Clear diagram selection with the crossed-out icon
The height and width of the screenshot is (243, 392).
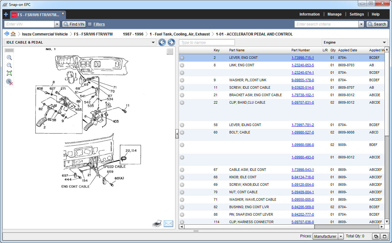(9, 82)
